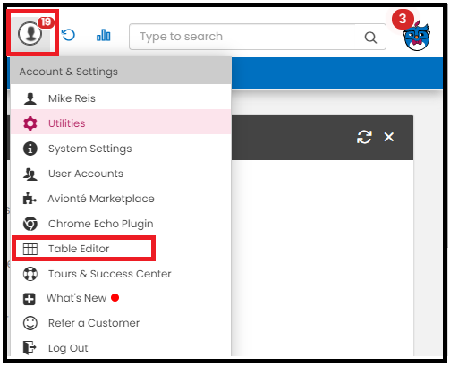Select What's New menu entry
This screenshot has height=366, width=450.
[x=121, y=298]
